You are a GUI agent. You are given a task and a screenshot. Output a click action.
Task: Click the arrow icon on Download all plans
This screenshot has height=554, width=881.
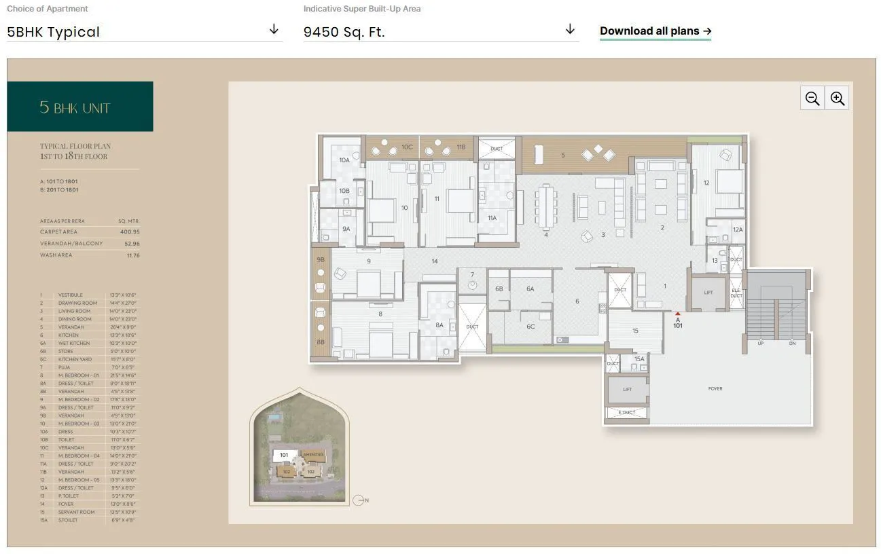point(707,31)
